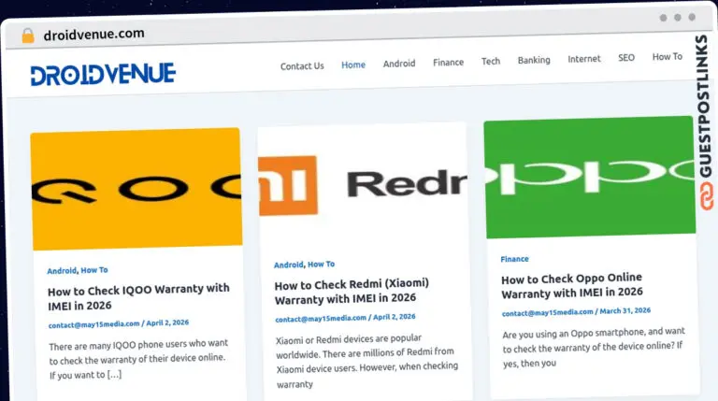718x401 pixels.
Task: Open the Contact Us menu item
Action: 302,66
